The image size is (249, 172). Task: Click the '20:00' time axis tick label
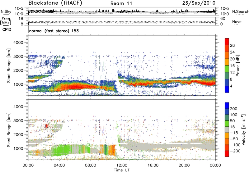tap(184, 165)
